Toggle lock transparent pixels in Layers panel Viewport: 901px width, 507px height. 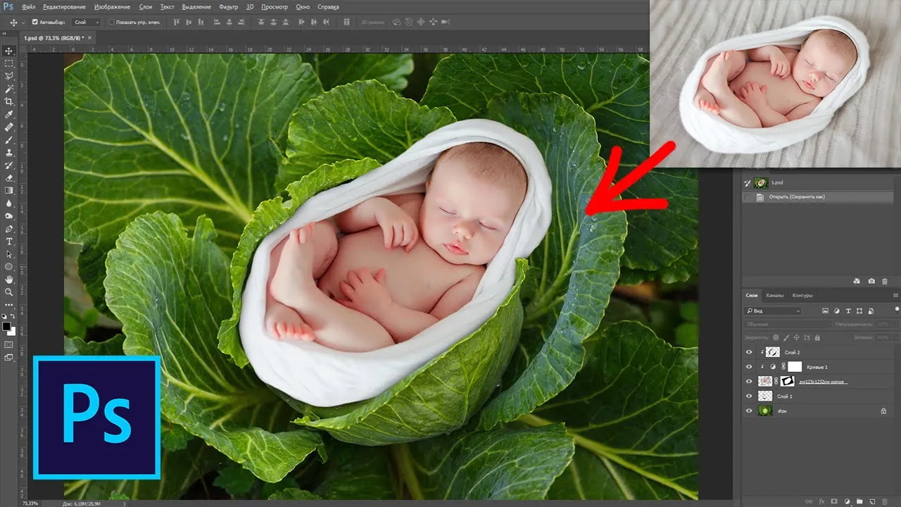(x=776, y=337)
